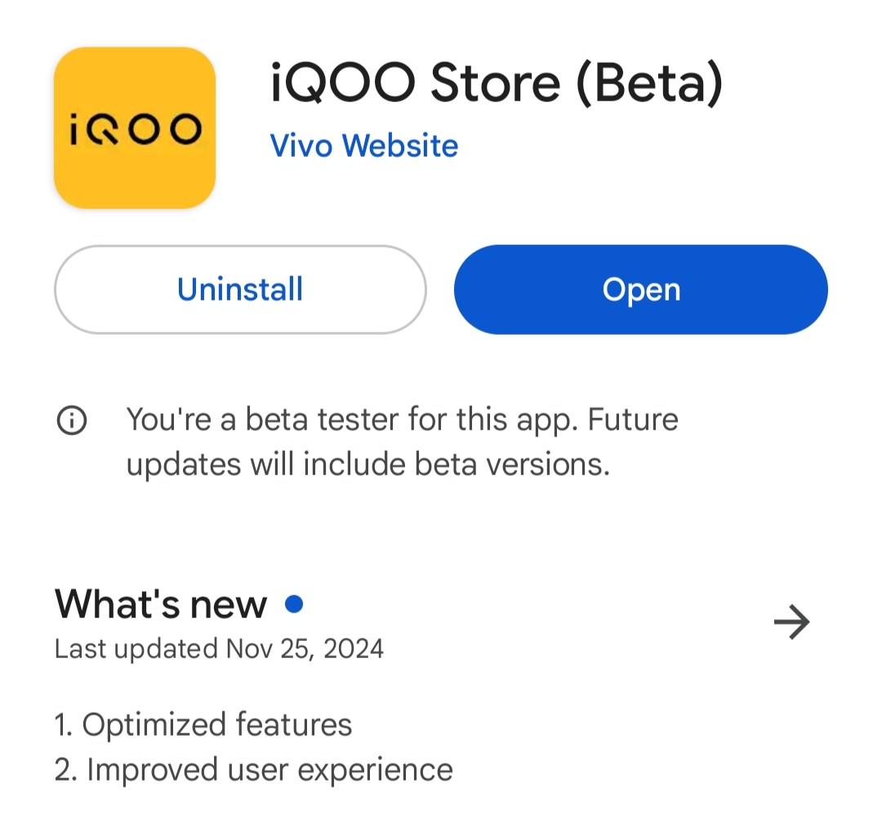Open What's new details with the arrow
Image resolution: width=882 pixels, height=823 pixels.
pyautogui.click(x=791, y=621)
